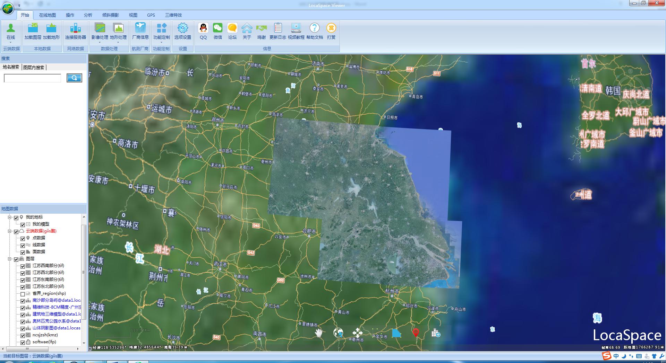Viewport: 666px width, 363px height.
Task: Click the 微信 WeChat icon
Action: tap(218, 28)
